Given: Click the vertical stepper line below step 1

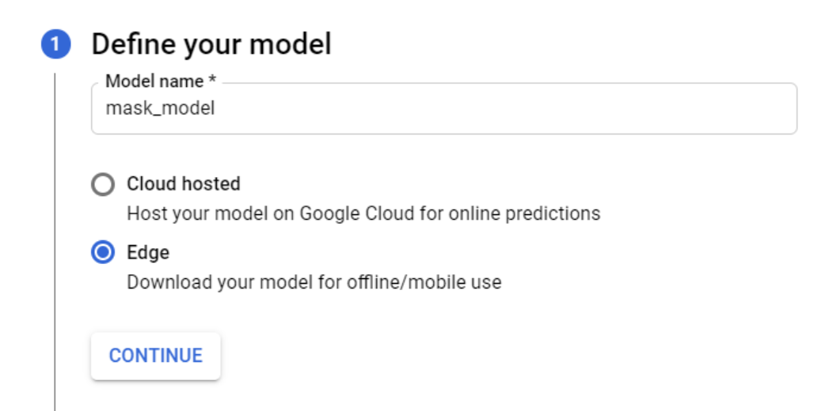Looking at the screenshot, I should (55, 237).
